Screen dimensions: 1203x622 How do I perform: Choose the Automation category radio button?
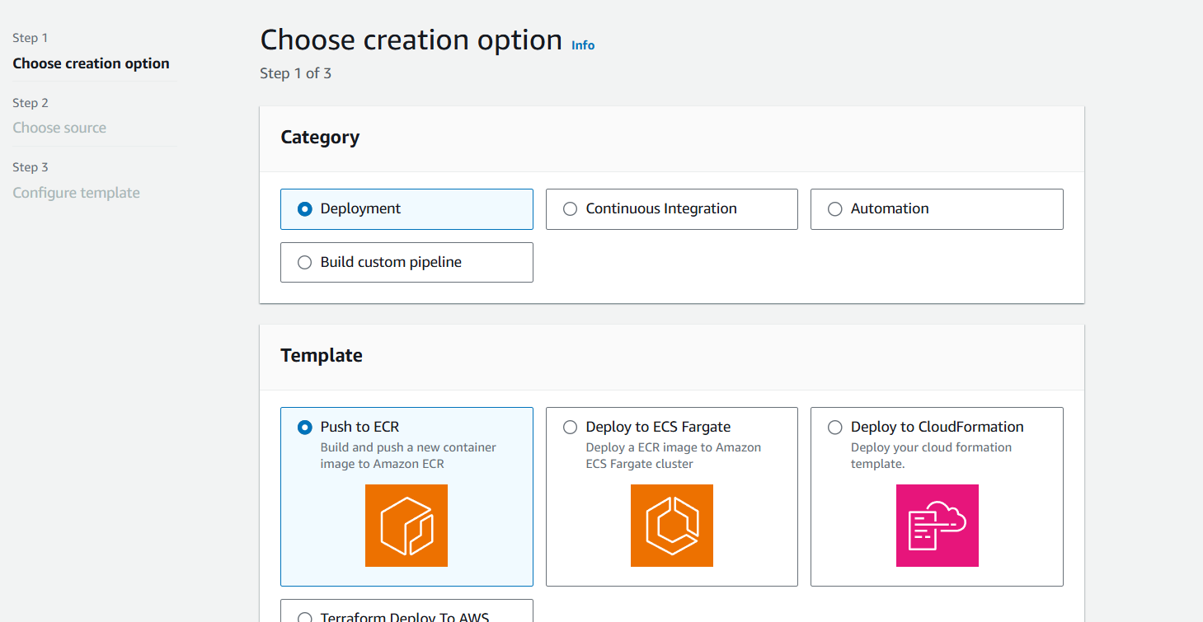coord(835,209)
